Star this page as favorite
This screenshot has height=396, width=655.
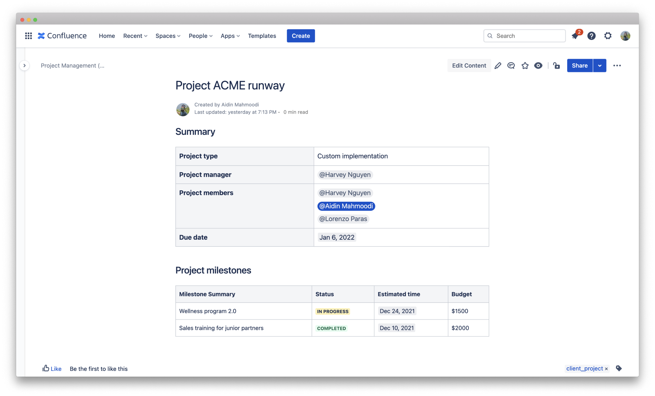coord(525,66)
